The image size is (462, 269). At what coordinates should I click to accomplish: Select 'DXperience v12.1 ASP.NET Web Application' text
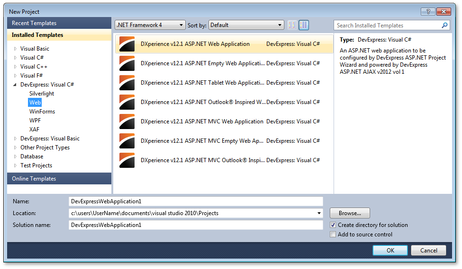(195, 44)
